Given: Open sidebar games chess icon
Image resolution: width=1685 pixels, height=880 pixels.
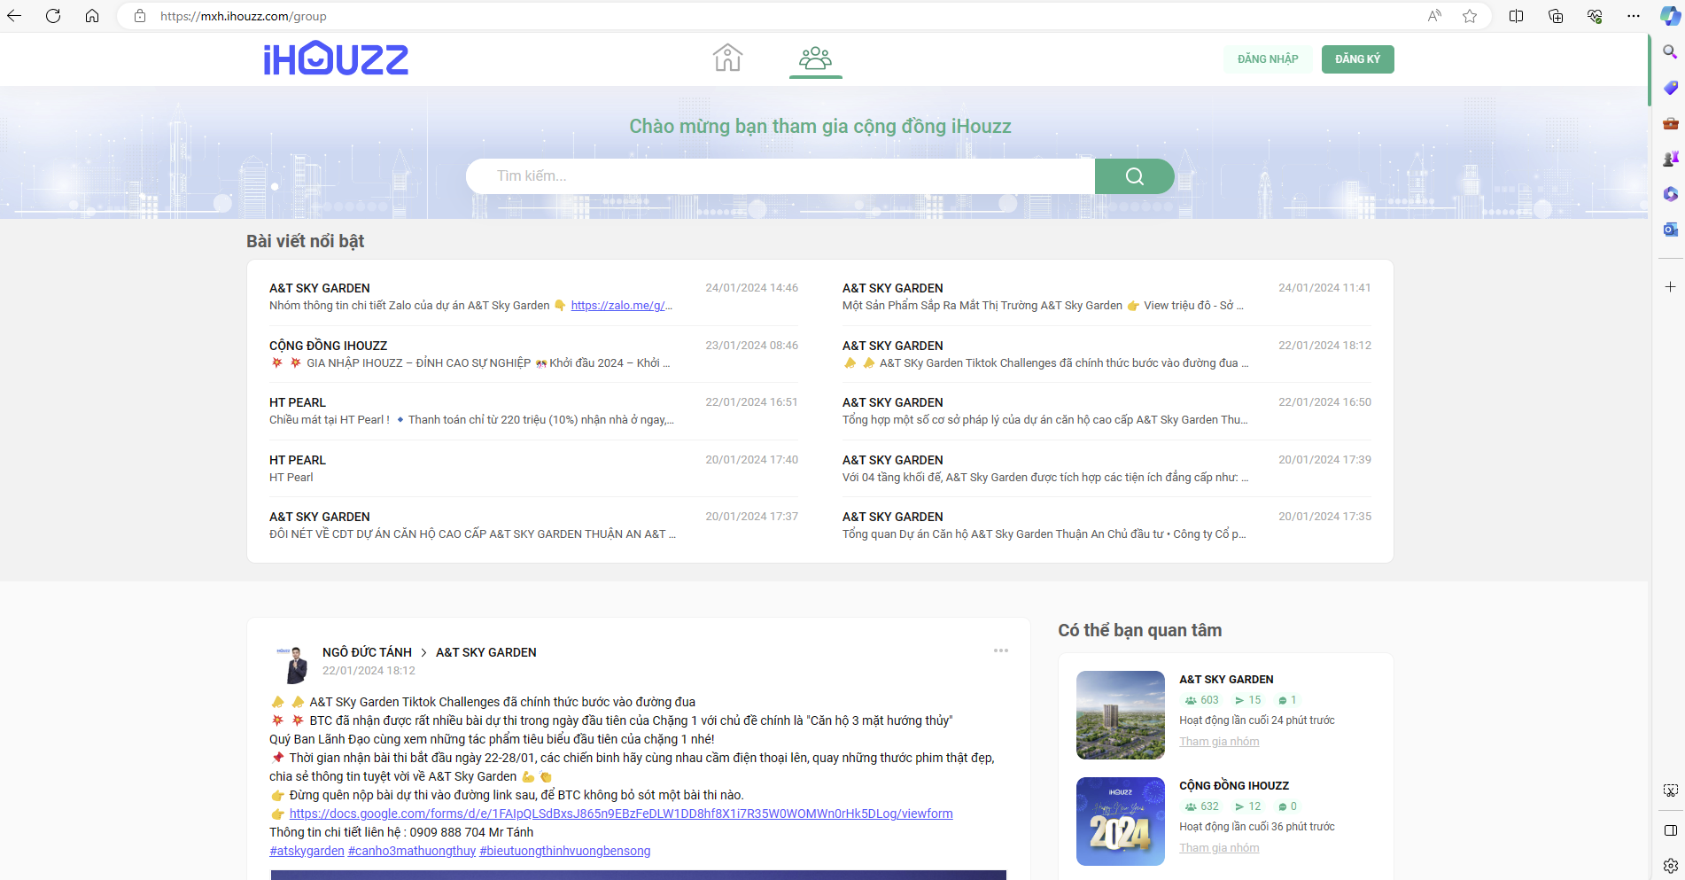Looking at the screenshot, I should (x=1670, y=159).
